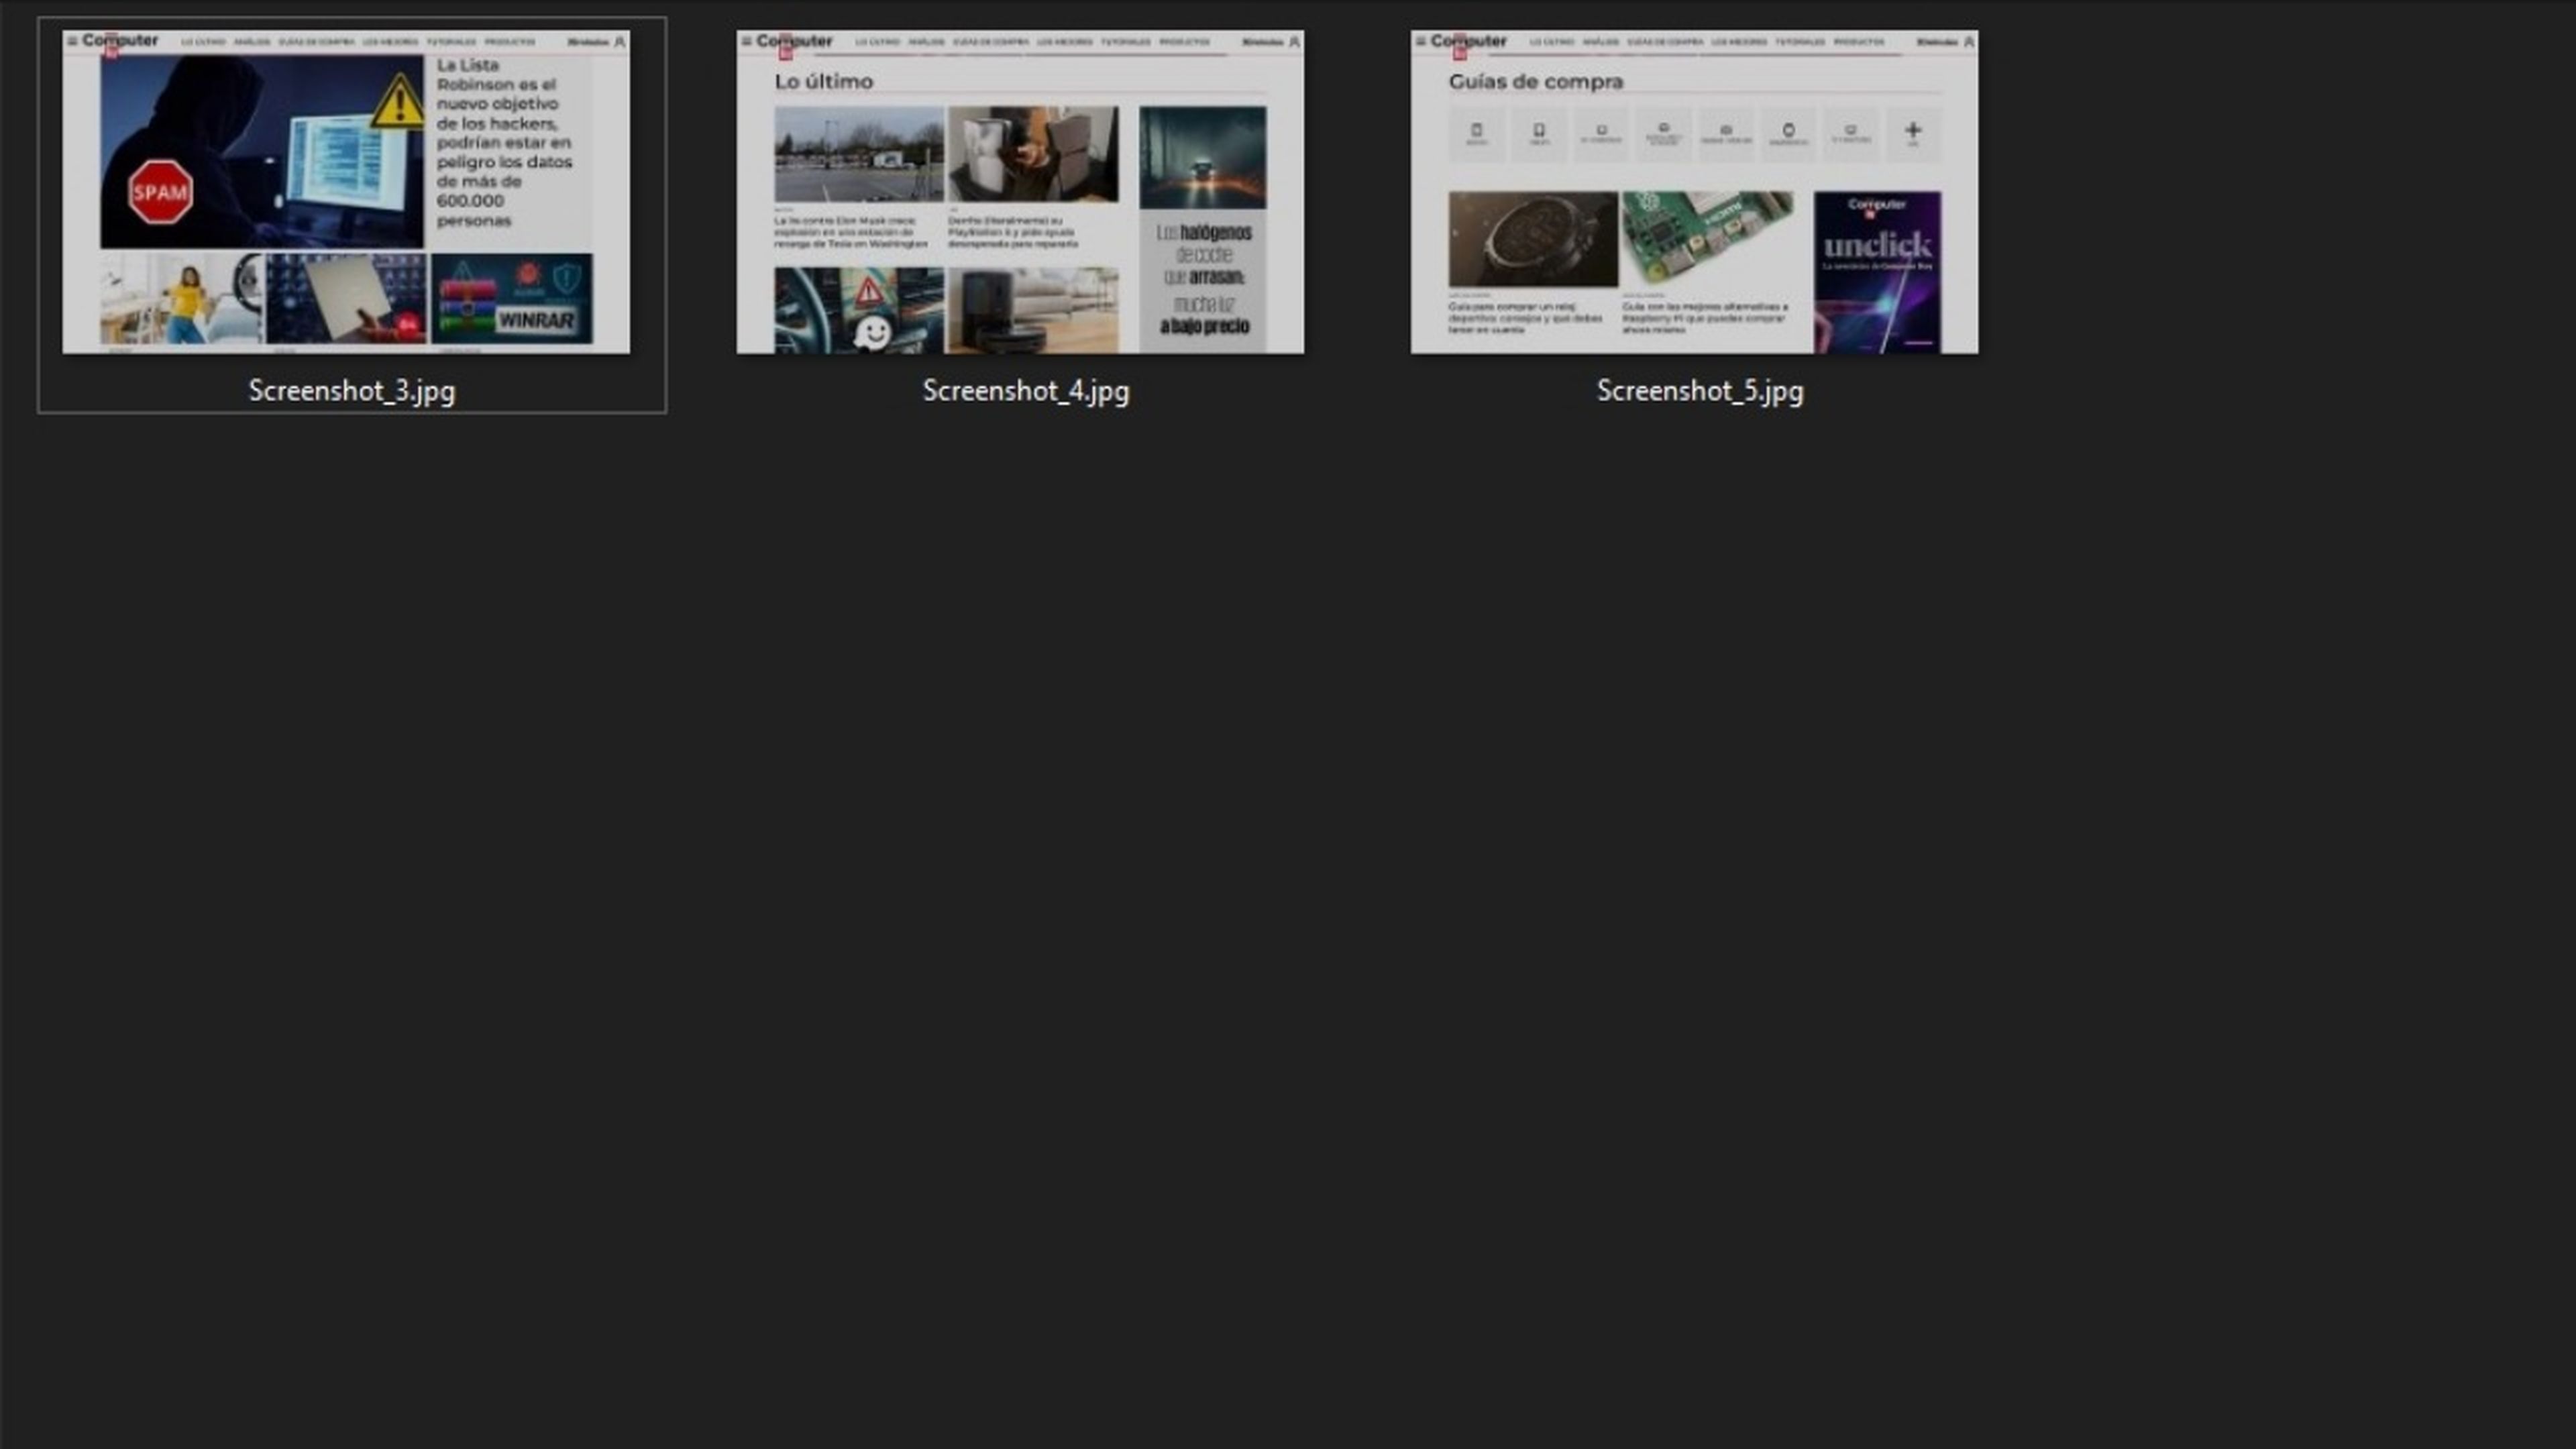Click the Computer logo in Screenshot_4 preview

click(x=794, y=41)
